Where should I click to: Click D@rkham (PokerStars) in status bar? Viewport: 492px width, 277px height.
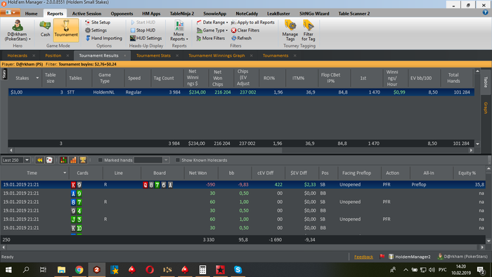coord(462,257)
